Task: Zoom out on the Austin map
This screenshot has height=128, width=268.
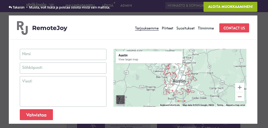Action: point(240,97)
